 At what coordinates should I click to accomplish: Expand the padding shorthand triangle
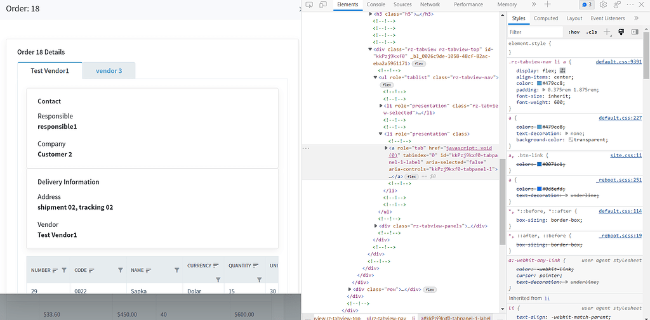pyautogui.click(x=544, y=89)
